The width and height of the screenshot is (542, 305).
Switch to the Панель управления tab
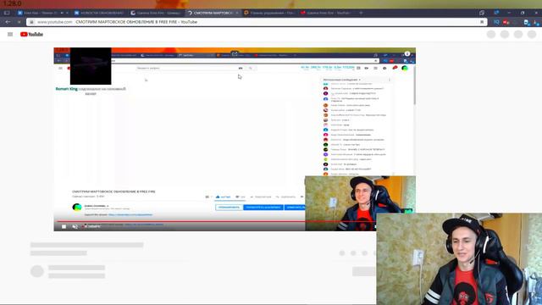269,13
